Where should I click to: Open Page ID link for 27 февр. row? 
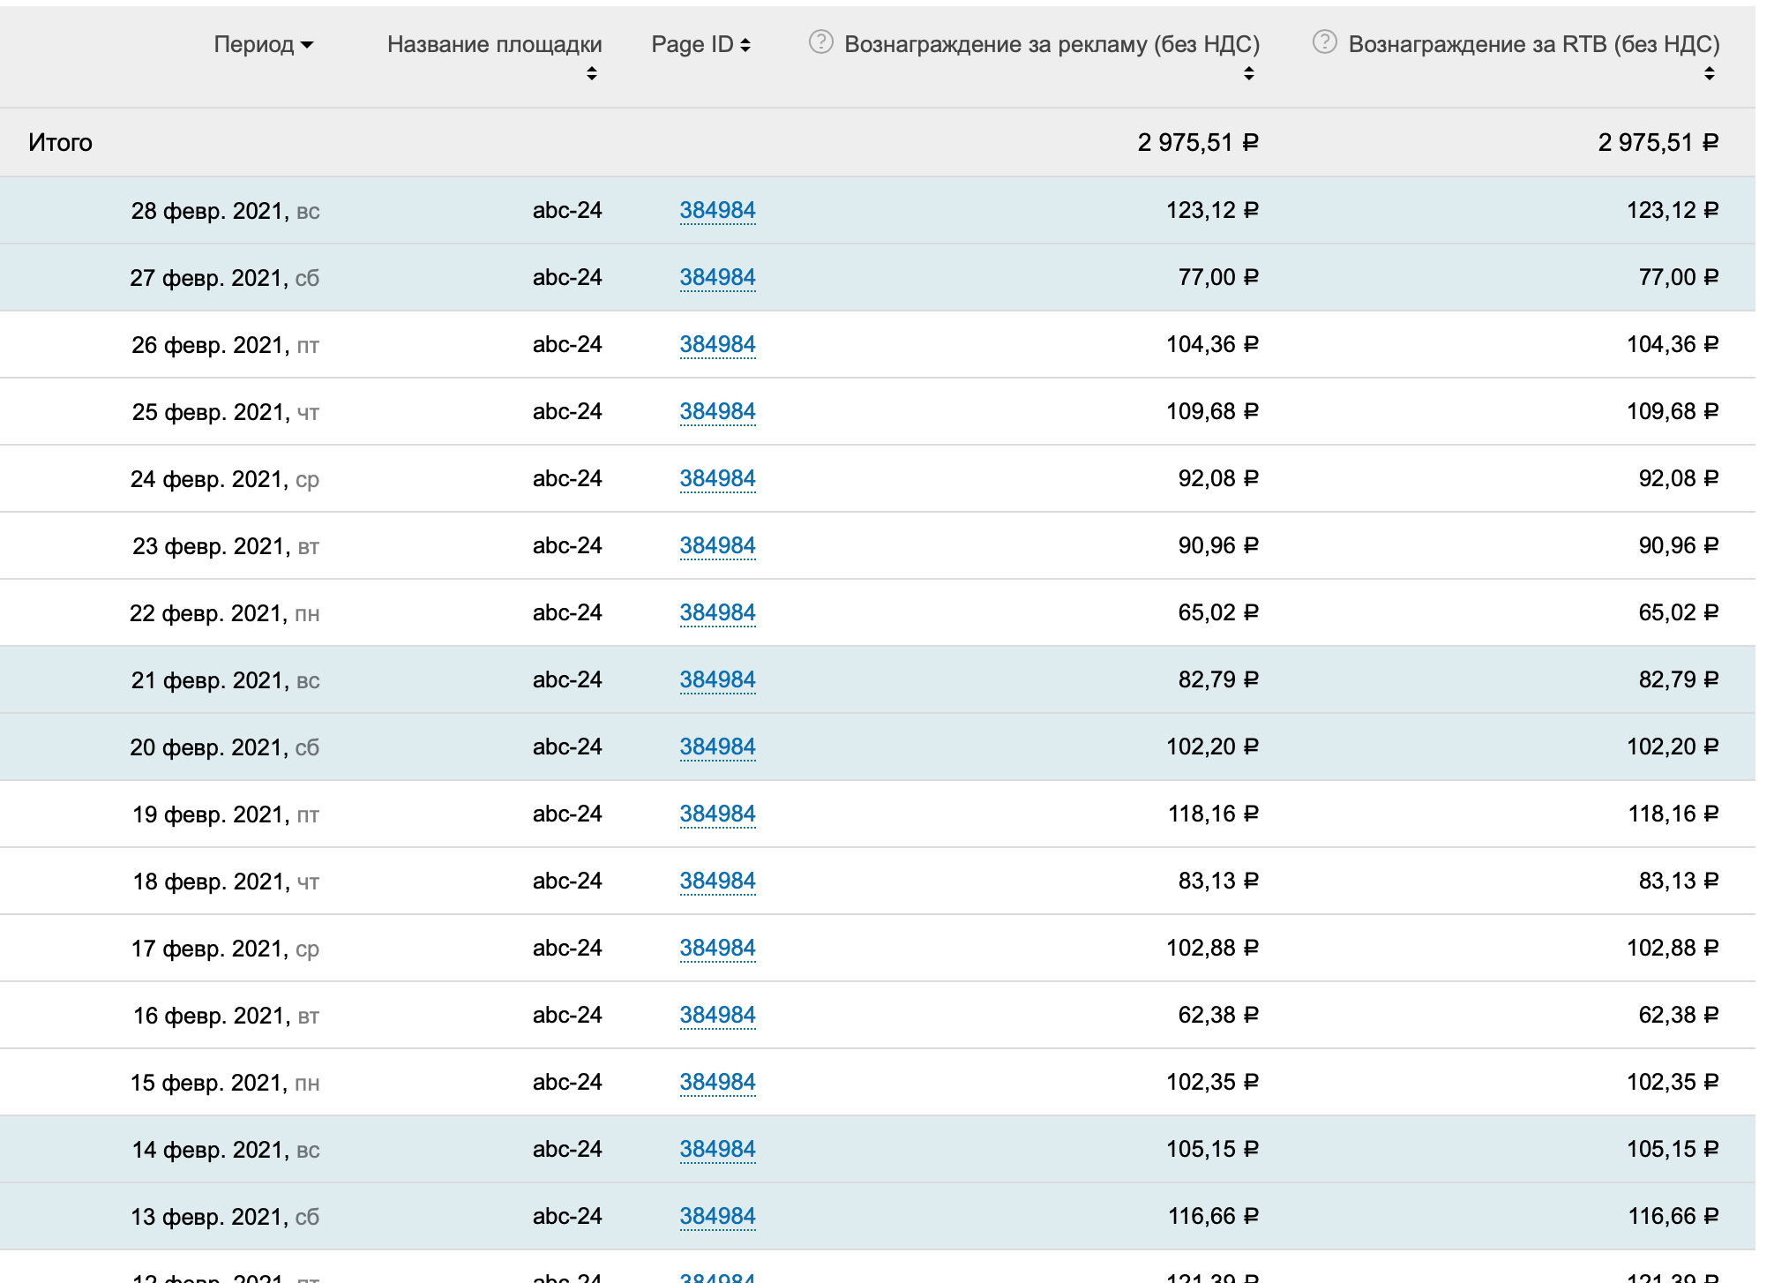click(x=717, y=277)
